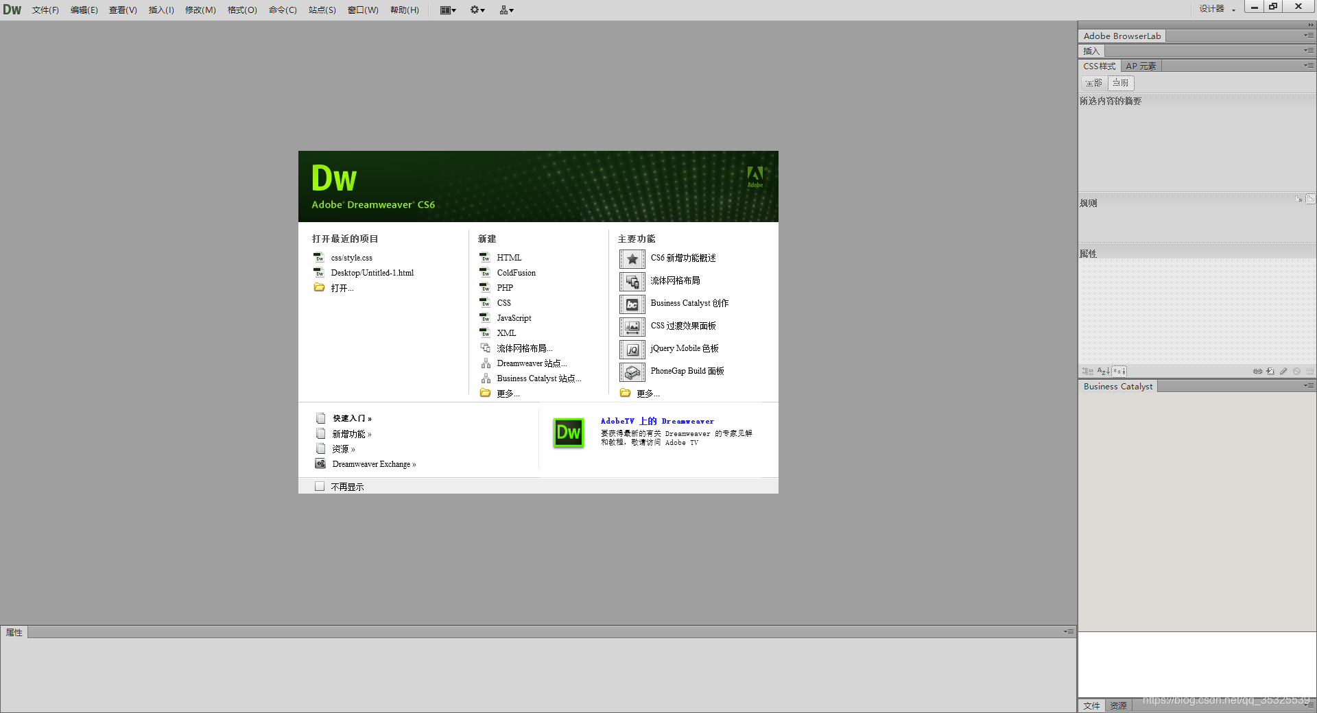Click the PHP new document icon
The image size is (1317, 713).
point(485,287)
